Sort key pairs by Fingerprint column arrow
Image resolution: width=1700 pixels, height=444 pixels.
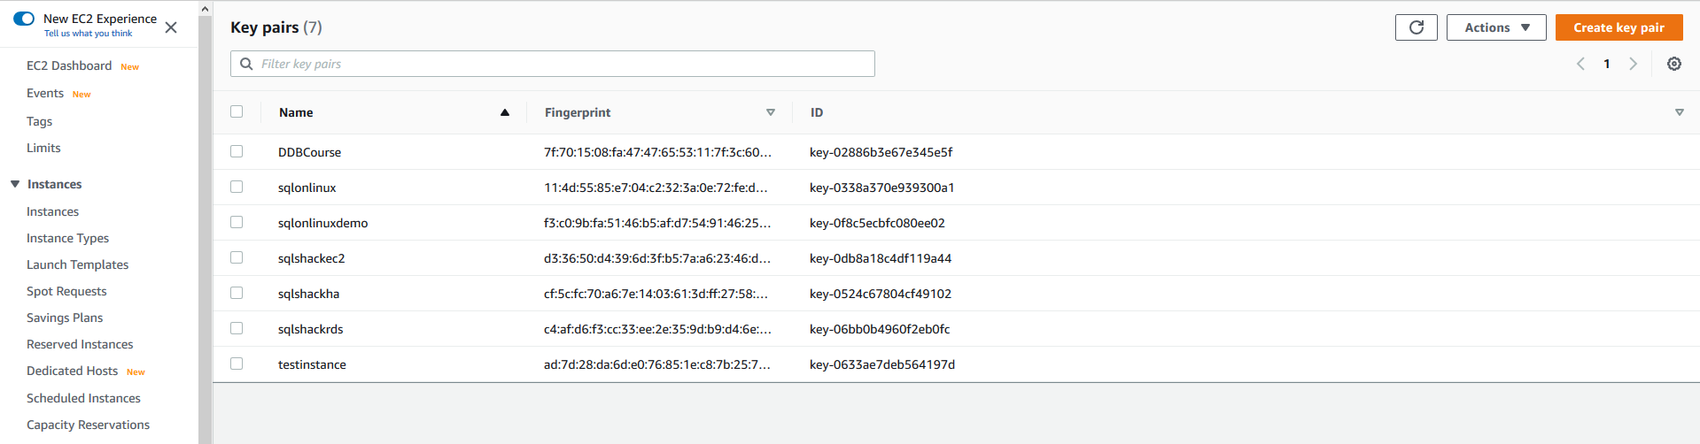click(x=771, y=112)
